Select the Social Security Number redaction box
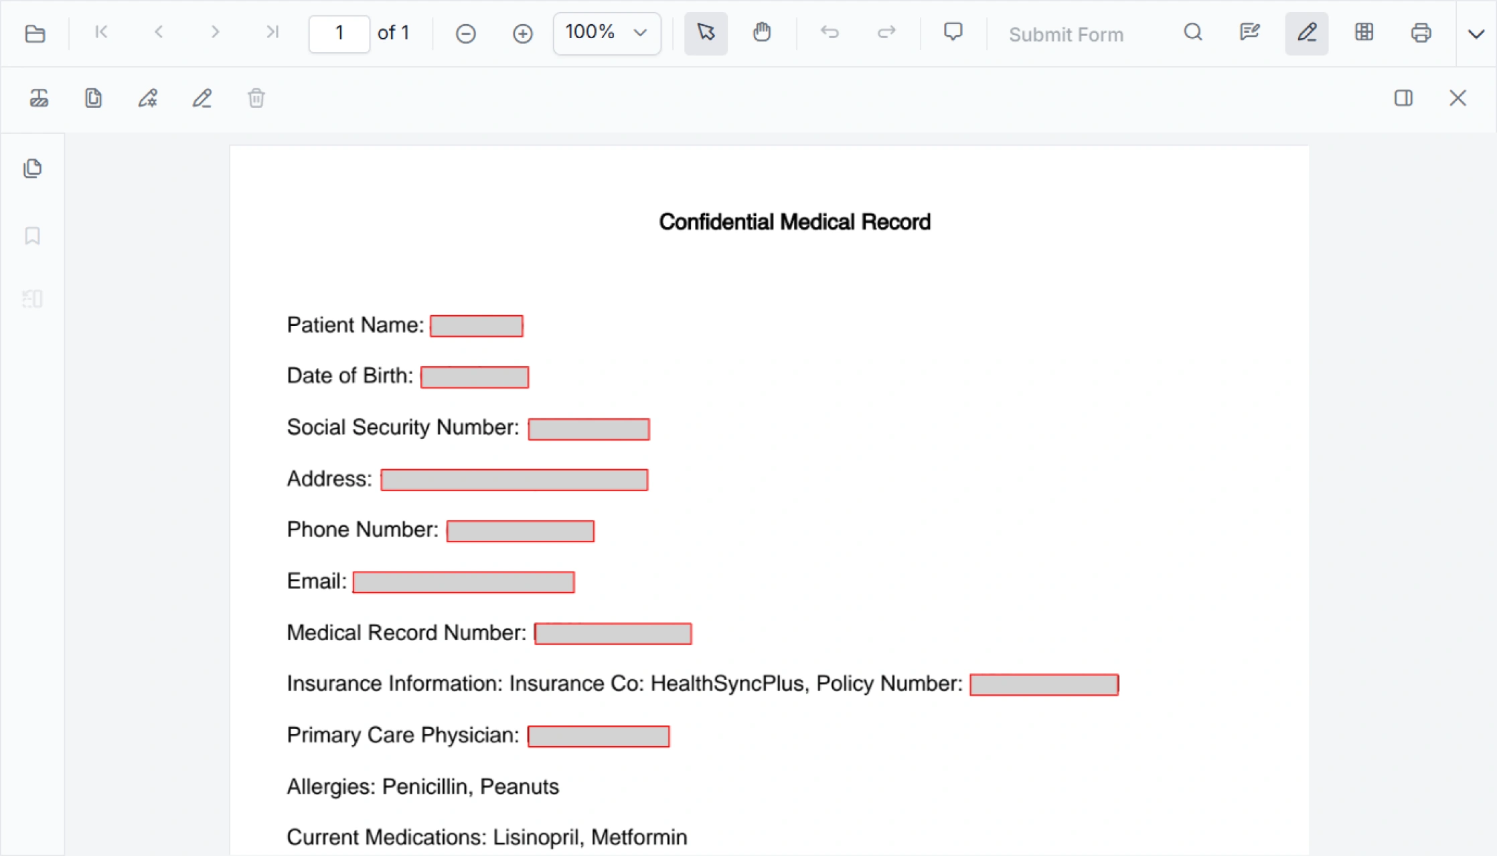Image resolution: width=1497 pixels, height=856 pixels. (588, 429)
